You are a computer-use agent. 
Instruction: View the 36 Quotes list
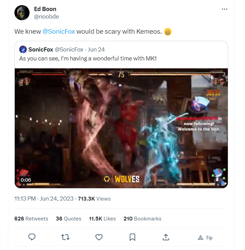click(69, 219)
